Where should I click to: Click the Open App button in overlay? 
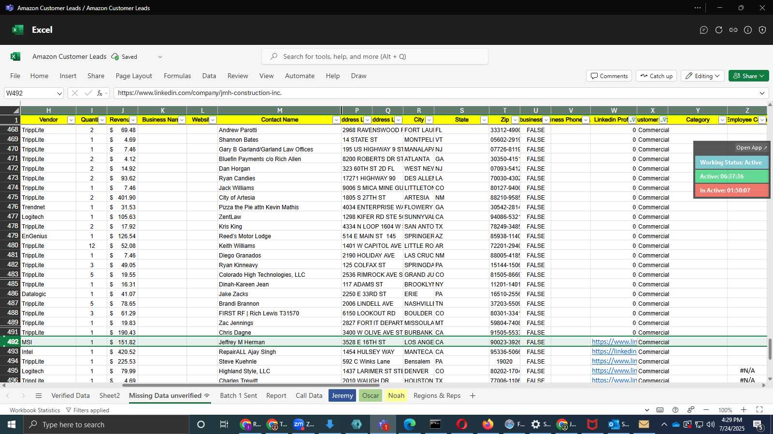[x=751, y=148]
